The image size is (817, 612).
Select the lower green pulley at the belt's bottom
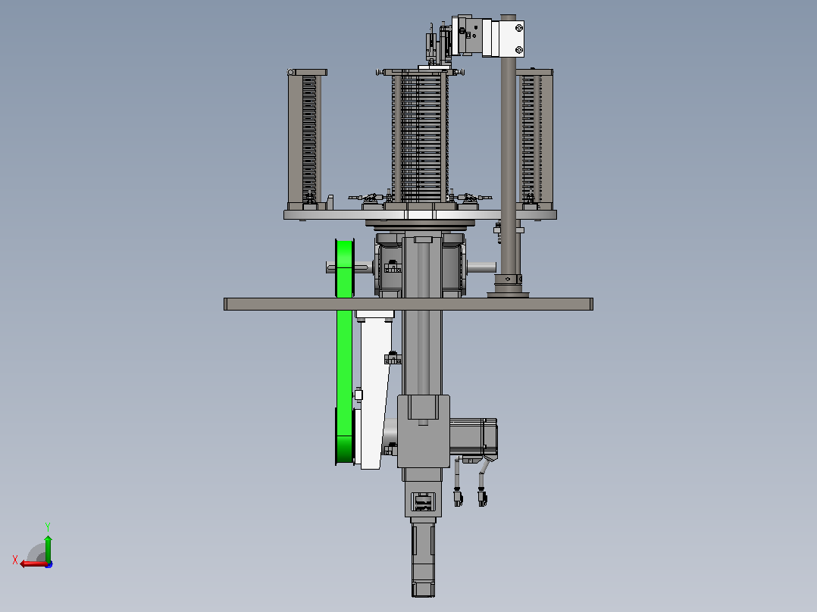(344, 436)
